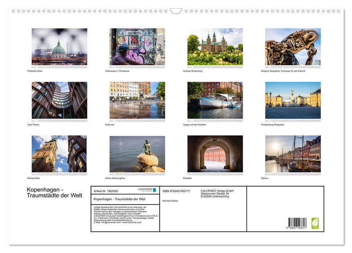Click the CALVENDO Verlag GmbH address block

pos(217,193)
